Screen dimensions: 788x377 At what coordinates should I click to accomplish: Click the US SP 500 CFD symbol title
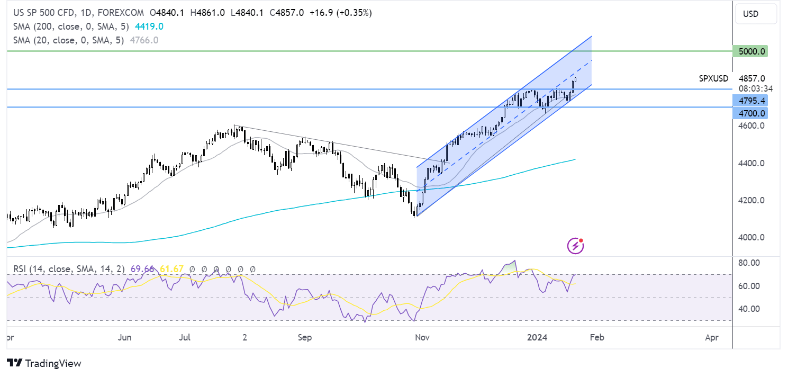[44, 12]
